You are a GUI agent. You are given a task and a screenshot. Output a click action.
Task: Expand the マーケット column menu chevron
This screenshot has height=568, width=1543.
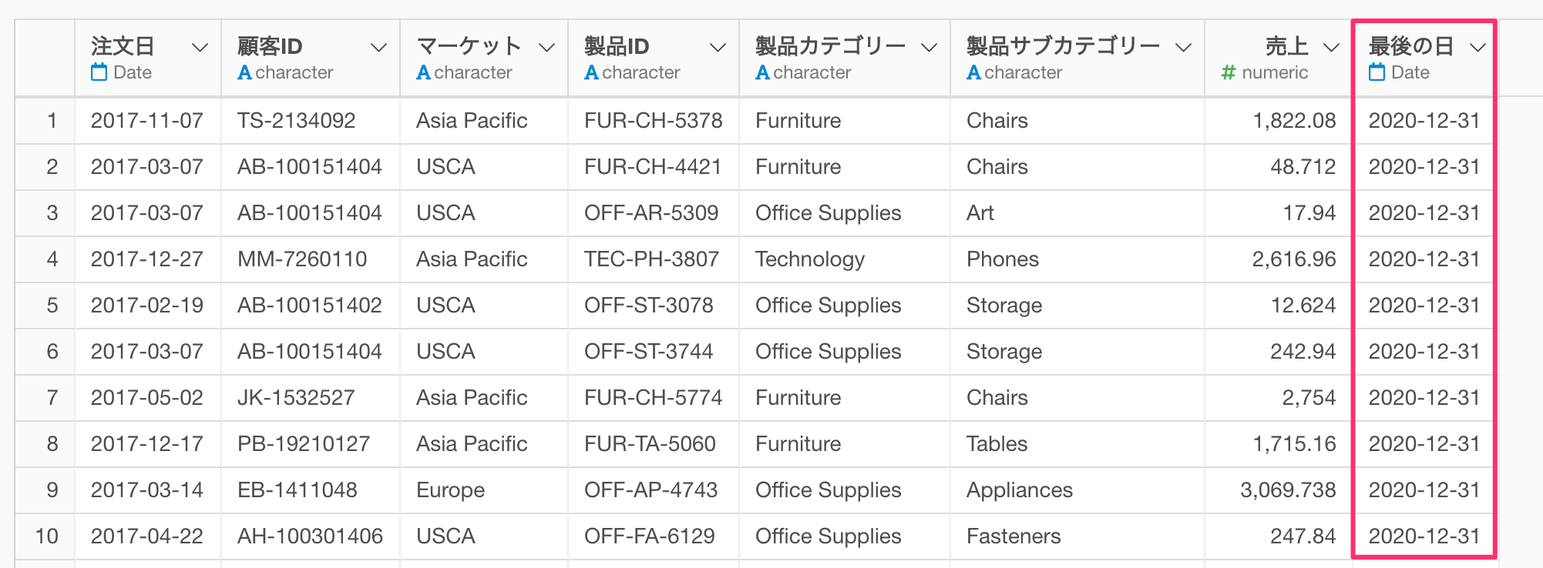pyautogui.click(x=546, y=48)
